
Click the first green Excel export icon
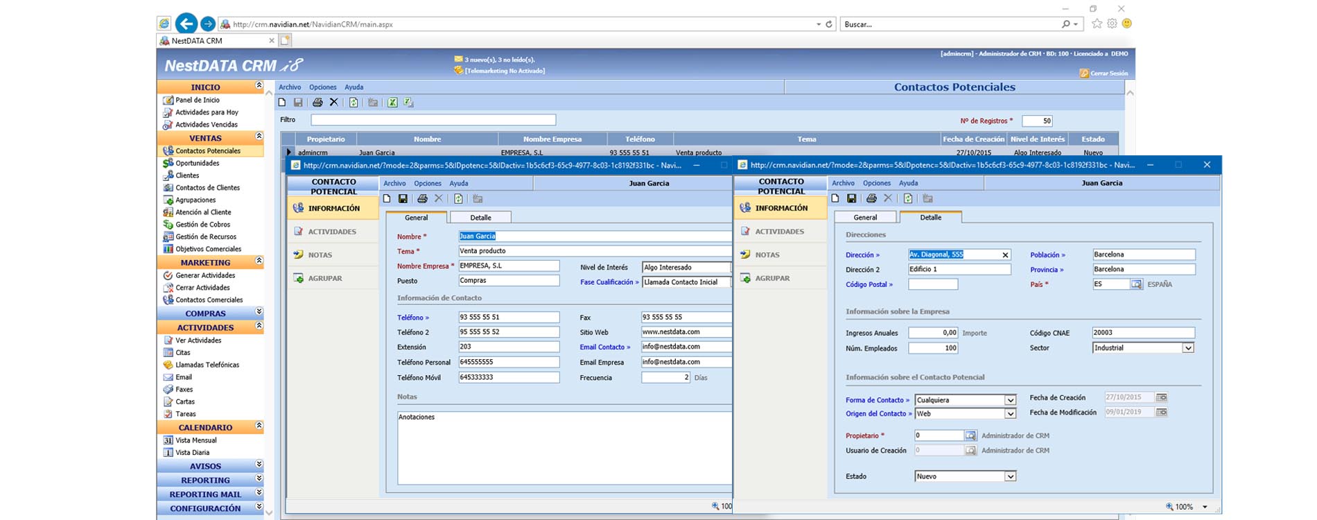click(392, 103)
